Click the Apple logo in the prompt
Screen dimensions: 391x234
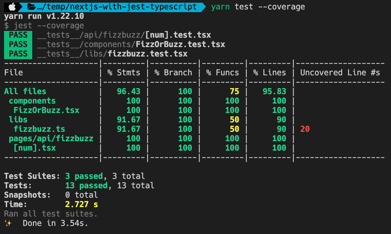point(12,7)
